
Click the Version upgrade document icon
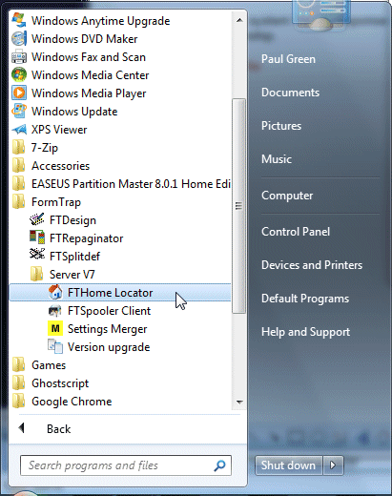click(x=55, y=346)
